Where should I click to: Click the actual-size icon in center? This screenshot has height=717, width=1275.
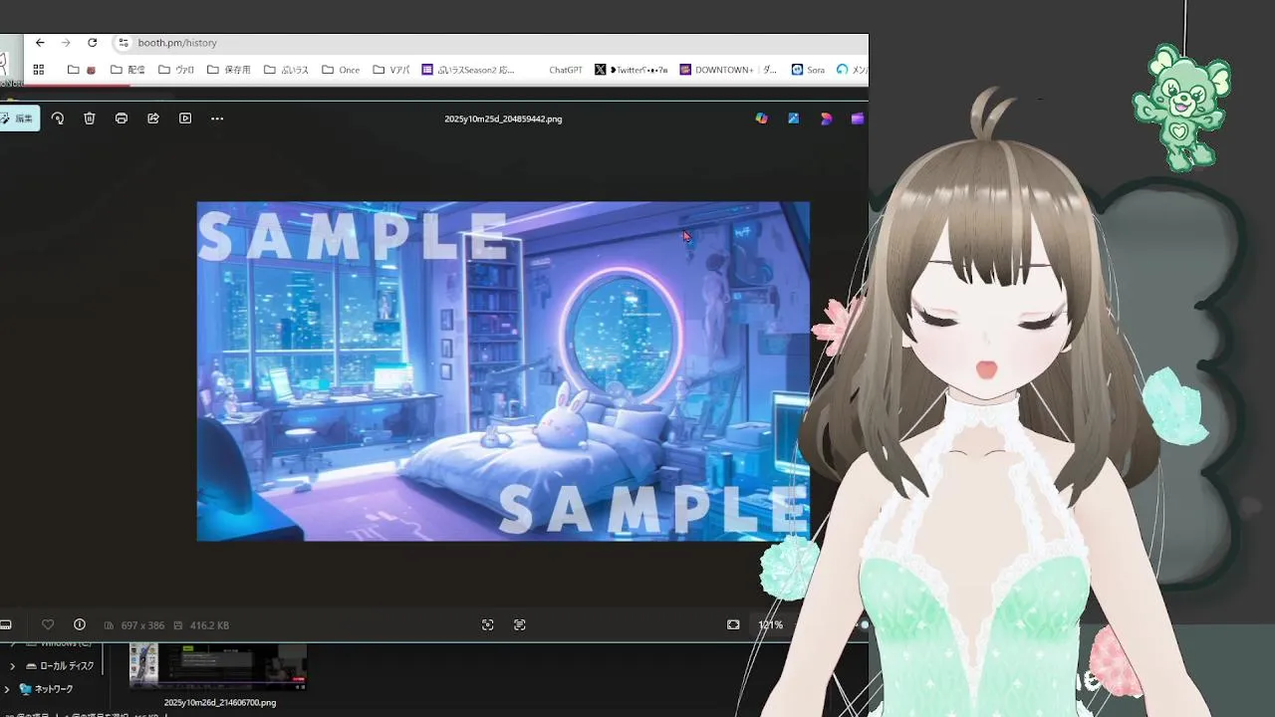(x=520, y=624)
